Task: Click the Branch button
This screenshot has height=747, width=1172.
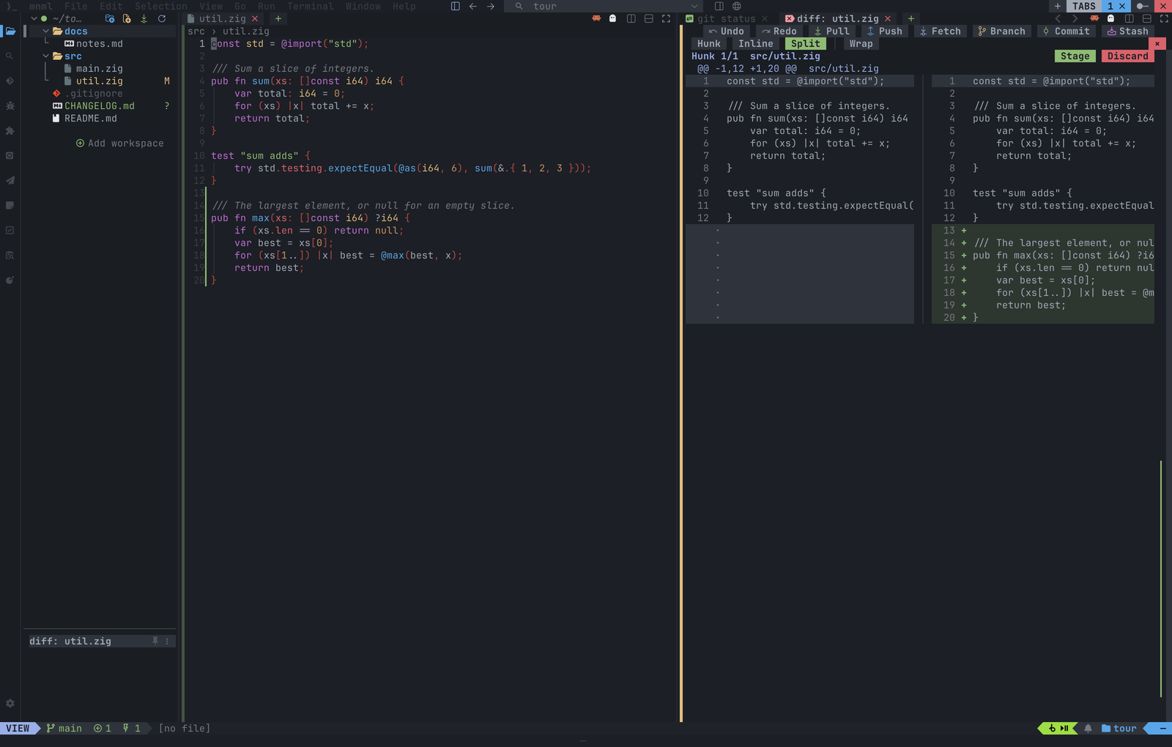Action: [x=1002, y=31]
